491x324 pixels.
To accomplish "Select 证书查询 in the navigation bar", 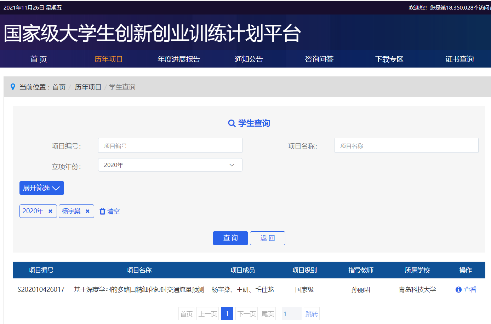I will click(459, 59).
